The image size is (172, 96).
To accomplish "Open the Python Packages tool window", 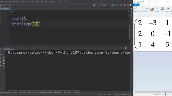I will [25, 93].
